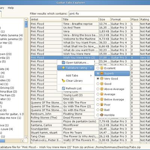Select the 'Tang Chao' artist cell
150x150 pixels.
46,136
